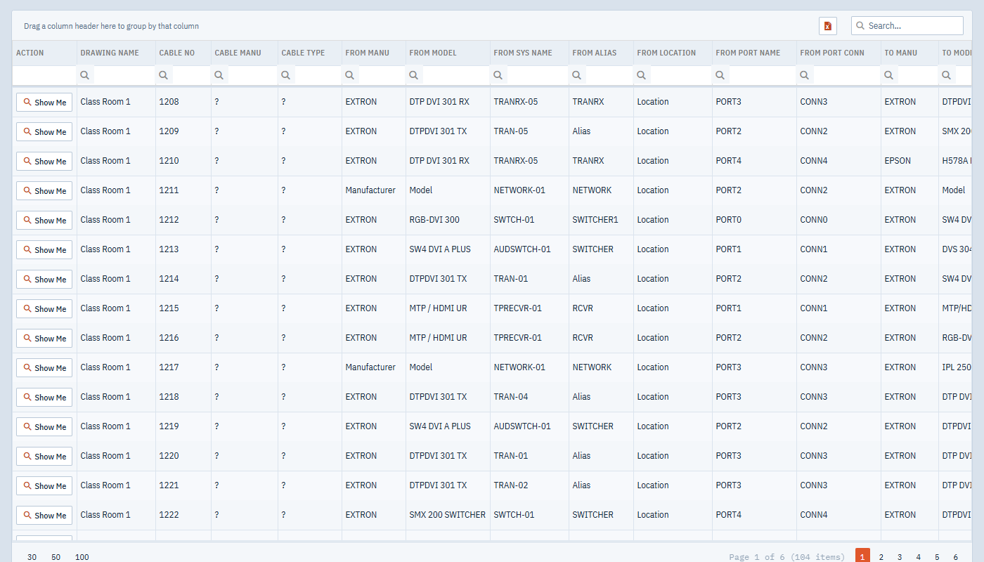
Task: Go to page 2
Action: [881, 556]
